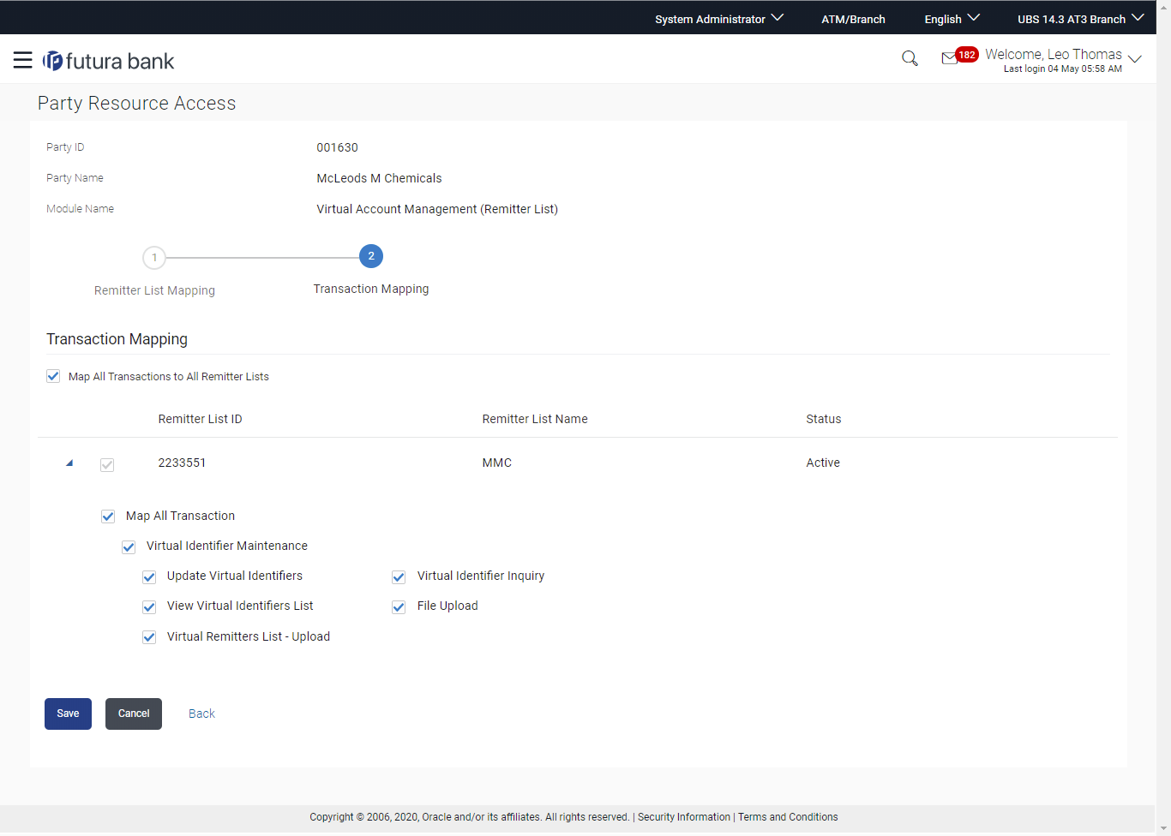The image size is (1171, 836).
Task: Select step 2 Transaction Mapping
Action: tap(371, 256)
